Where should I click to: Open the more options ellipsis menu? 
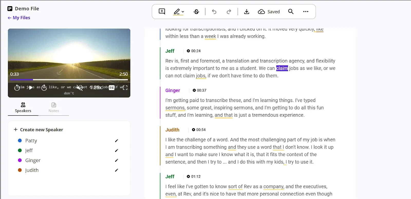point(306,12)
